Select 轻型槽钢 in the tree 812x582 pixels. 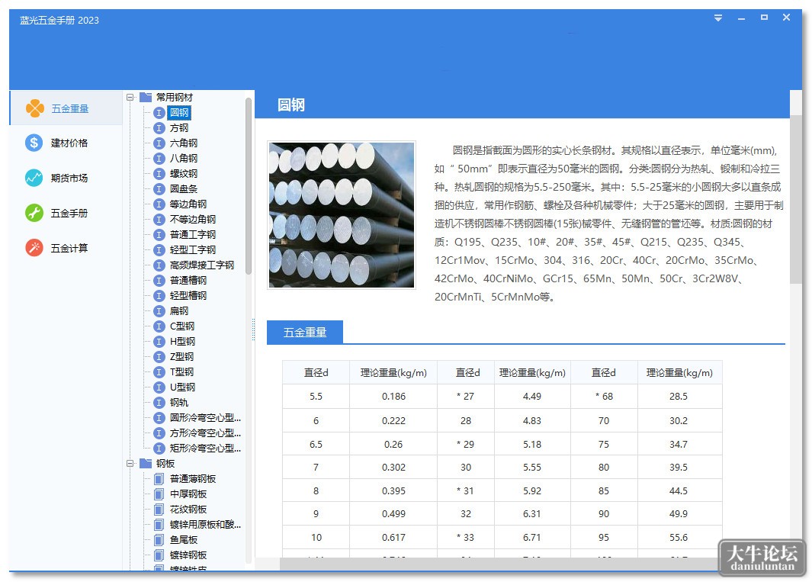point(188,296)
